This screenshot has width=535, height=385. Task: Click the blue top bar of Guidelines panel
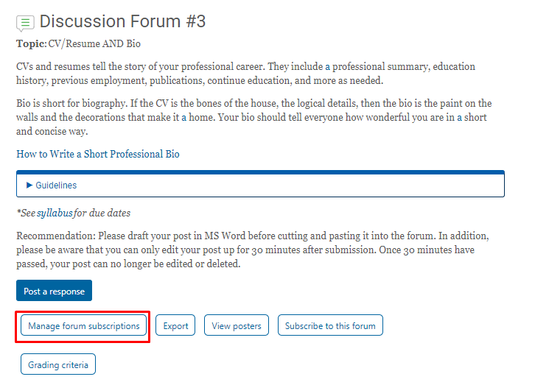(260, 172)
